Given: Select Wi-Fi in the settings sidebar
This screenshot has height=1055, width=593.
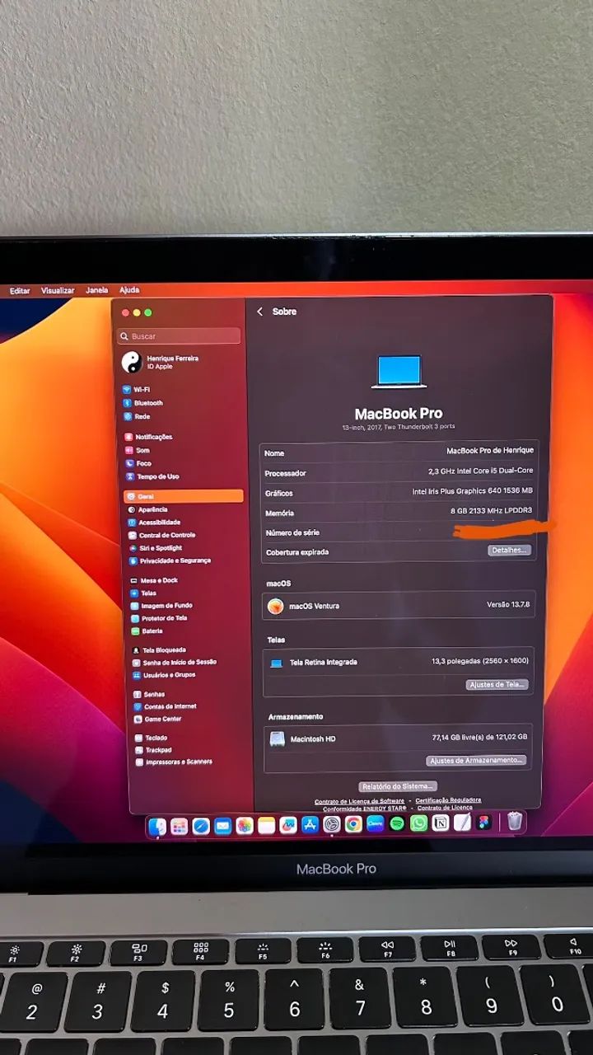Looking at the screenshot, I should [137, 389].
